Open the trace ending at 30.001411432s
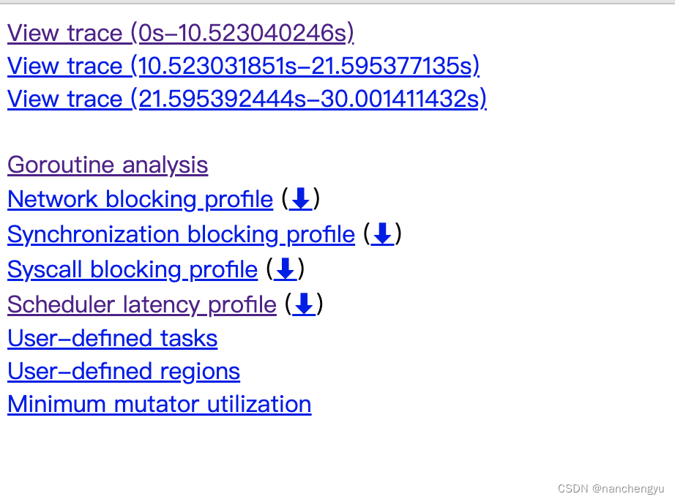 click(x=247, y=99)
